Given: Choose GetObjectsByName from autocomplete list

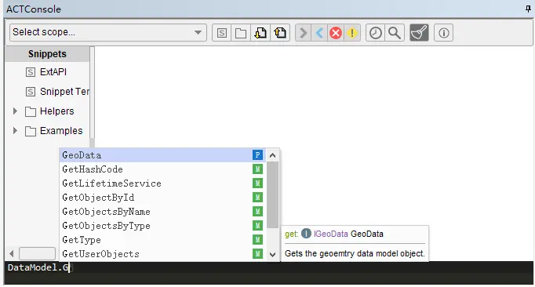Looking at the screenshot, I should click(x=162, y=212).
